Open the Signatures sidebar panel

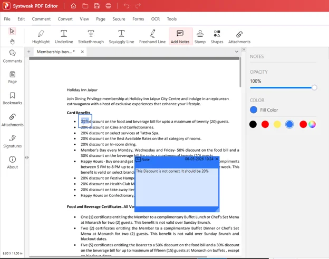point(12,141)
